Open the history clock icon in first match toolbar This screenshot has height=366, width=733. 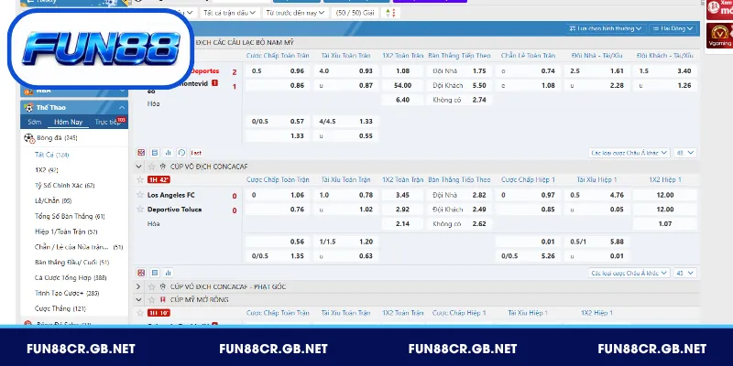181,153
